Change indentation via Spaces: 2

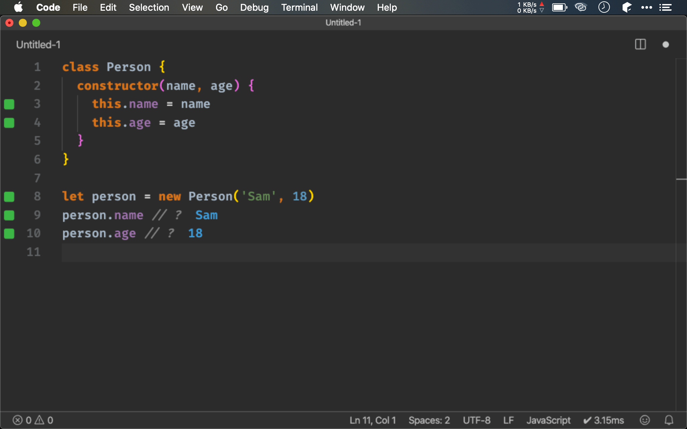coord(429,420)
